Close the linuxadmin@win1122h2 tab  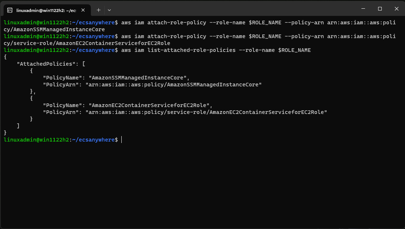(84, 10)
